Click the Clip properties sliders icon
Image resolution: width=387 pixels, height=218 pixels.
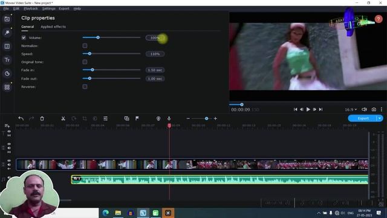click(105, 119)
